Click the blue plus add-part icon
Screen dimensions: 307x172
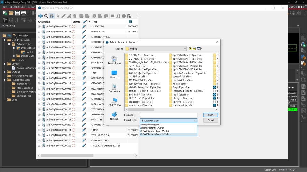click(41, 16)
